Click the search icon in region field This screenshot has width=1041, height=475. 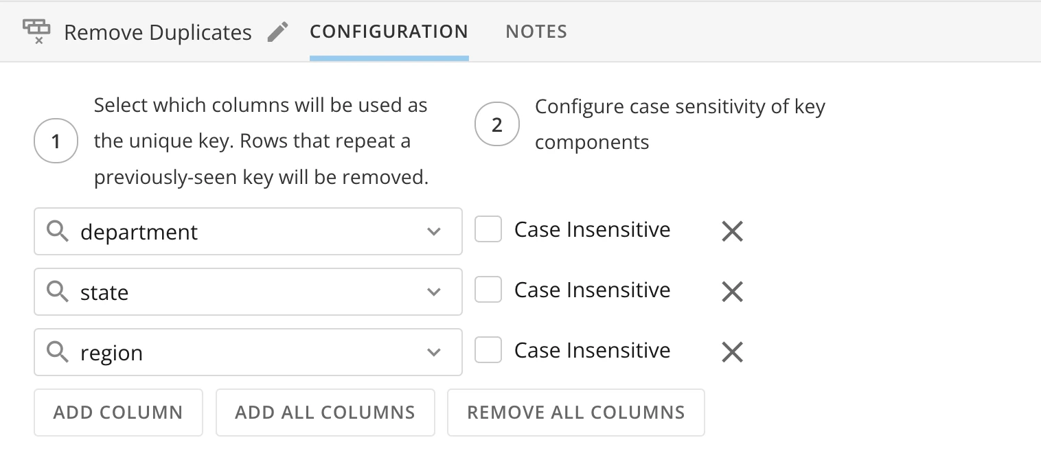pos(58,352)
